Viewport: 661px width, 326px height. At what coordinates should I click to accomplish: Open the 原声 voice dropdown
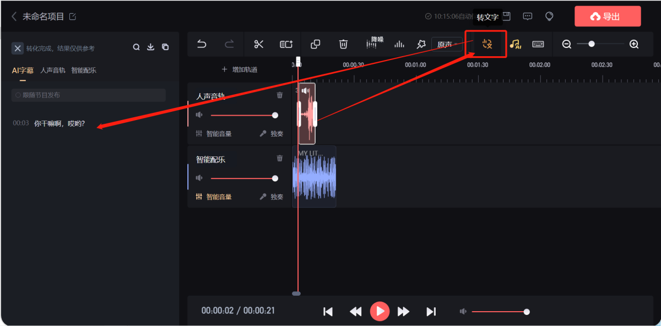[446, 45]
